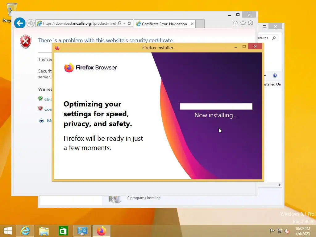The image size is (316, 237).
Task: Close the Firefox Installer window
Action: pyautogui.click(x=255, y=47)
